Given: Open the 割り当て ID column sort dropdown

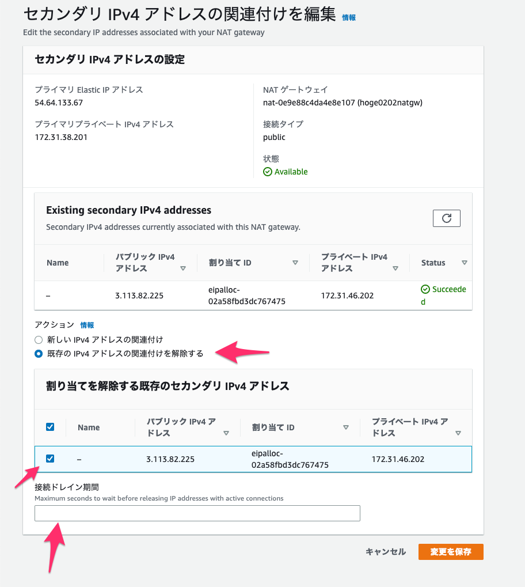Looking at the screenshot, I should [295, 263].
